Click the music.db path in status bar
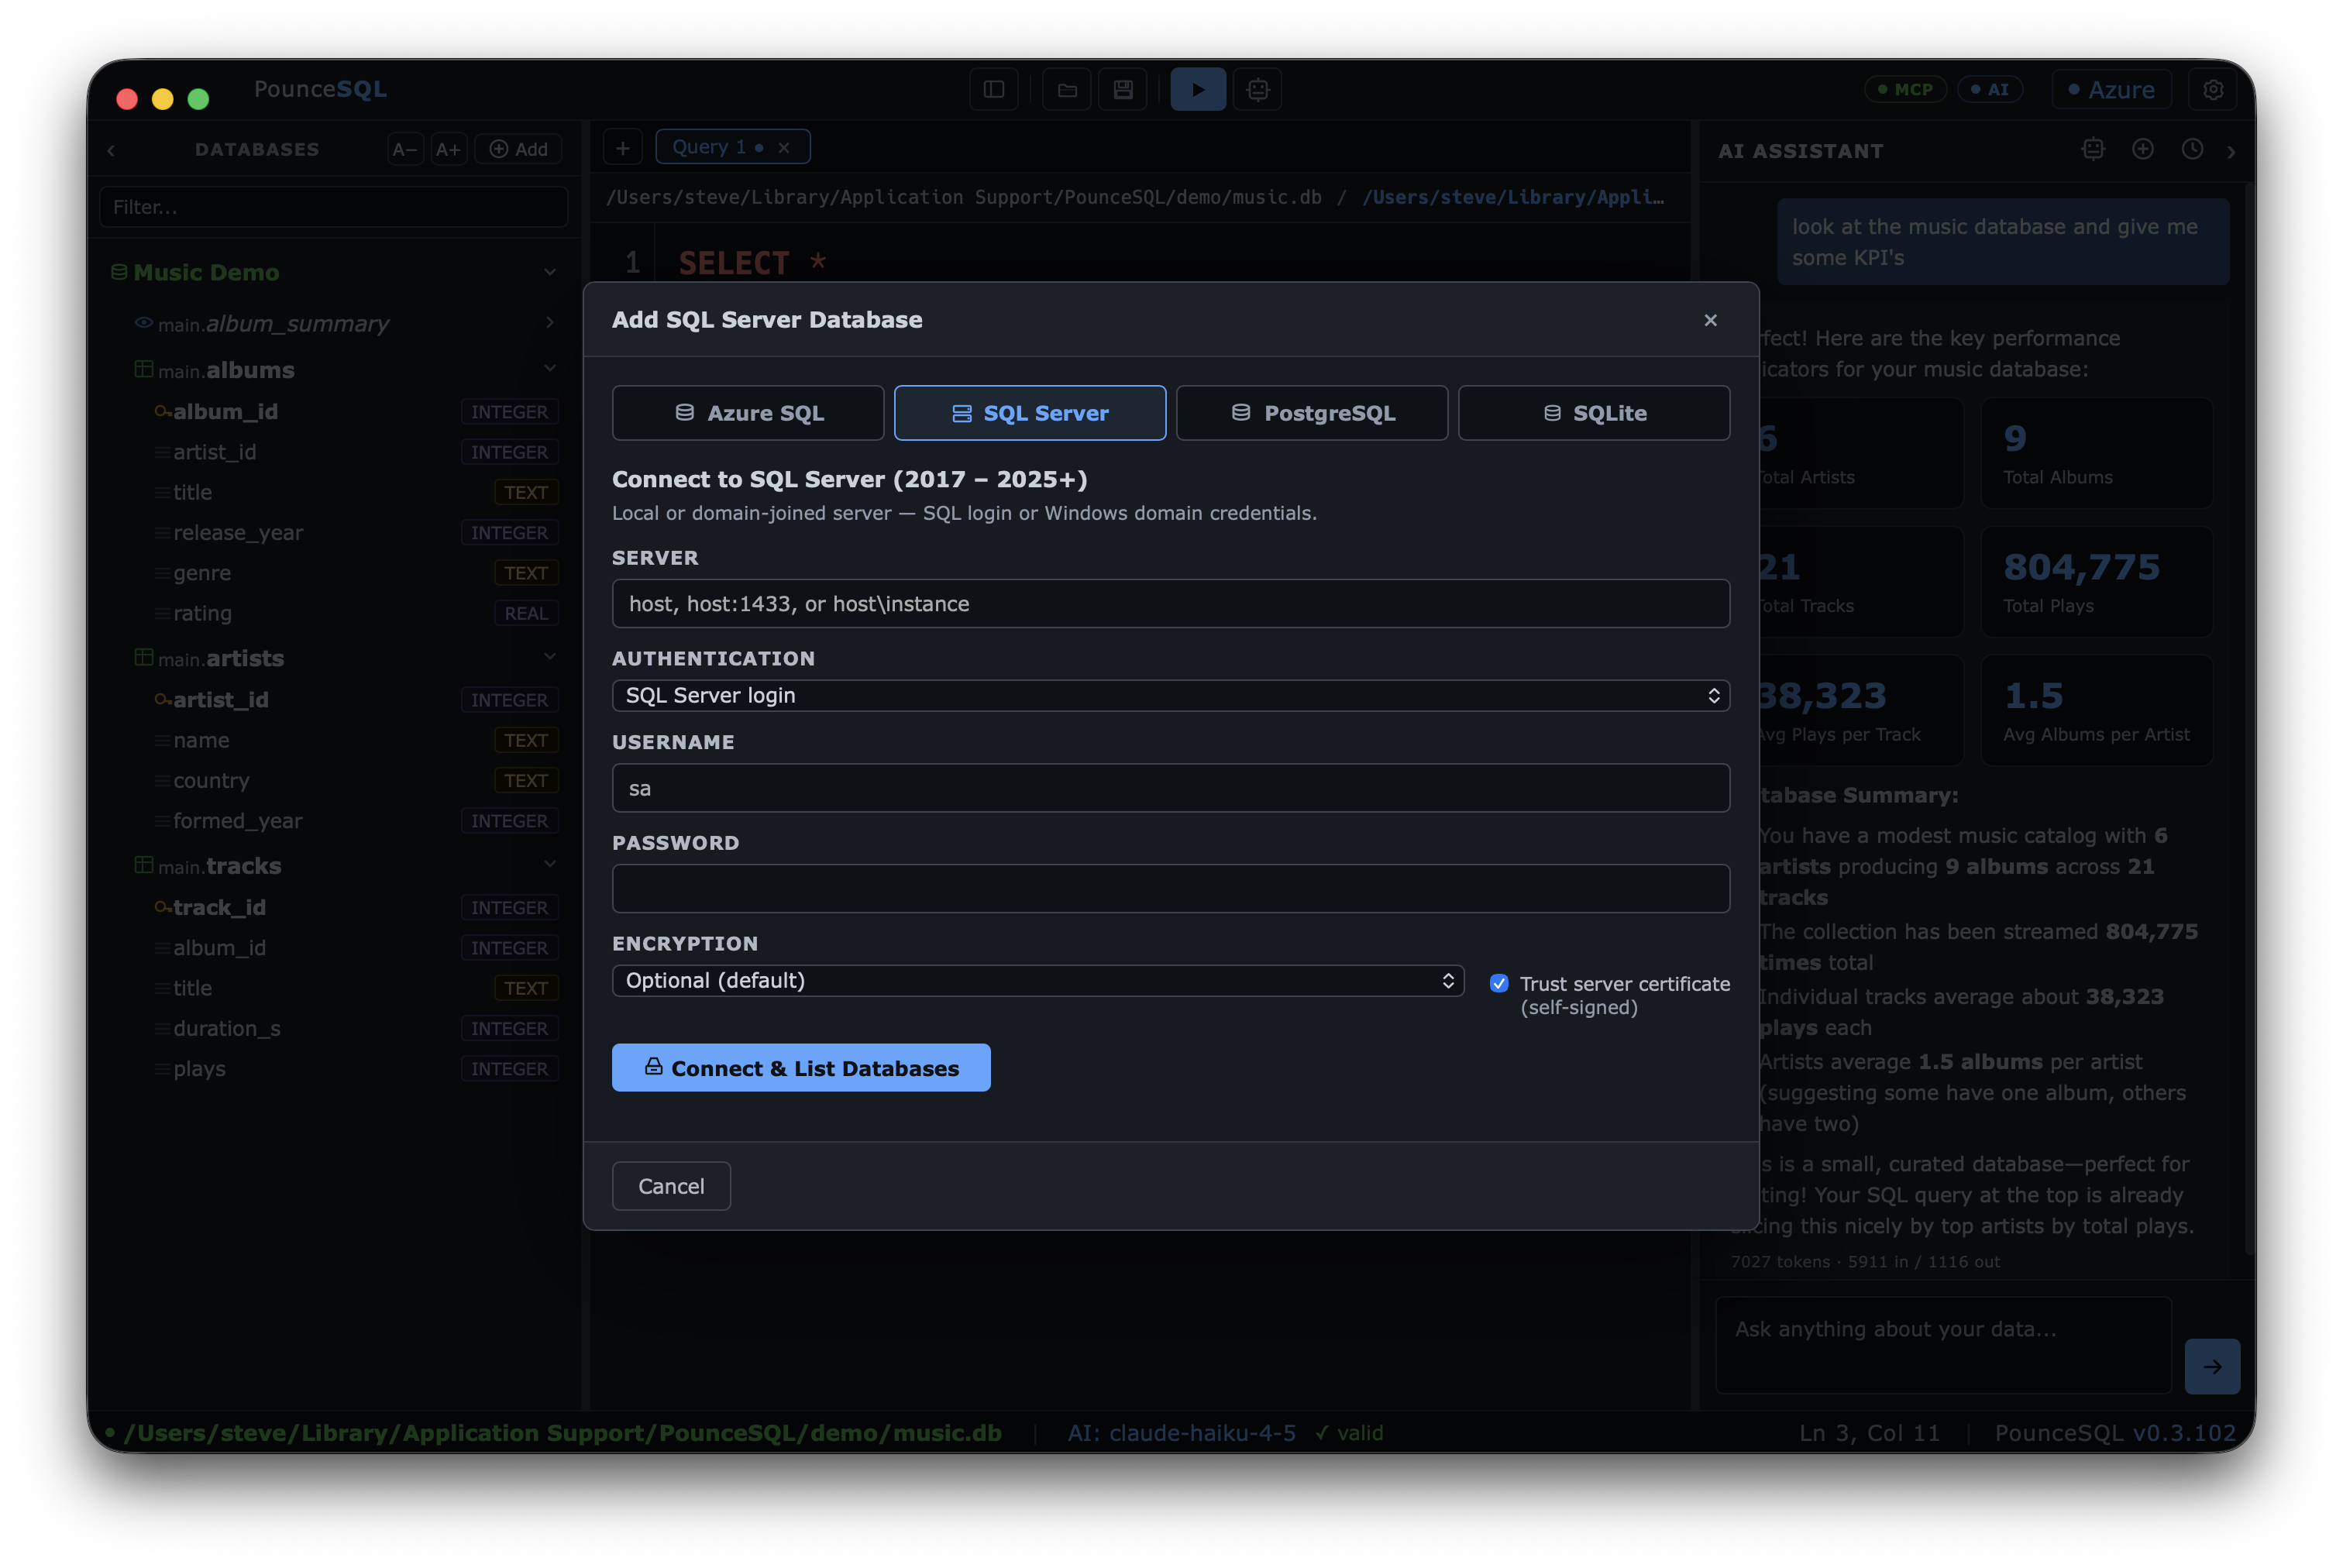 563,1433
